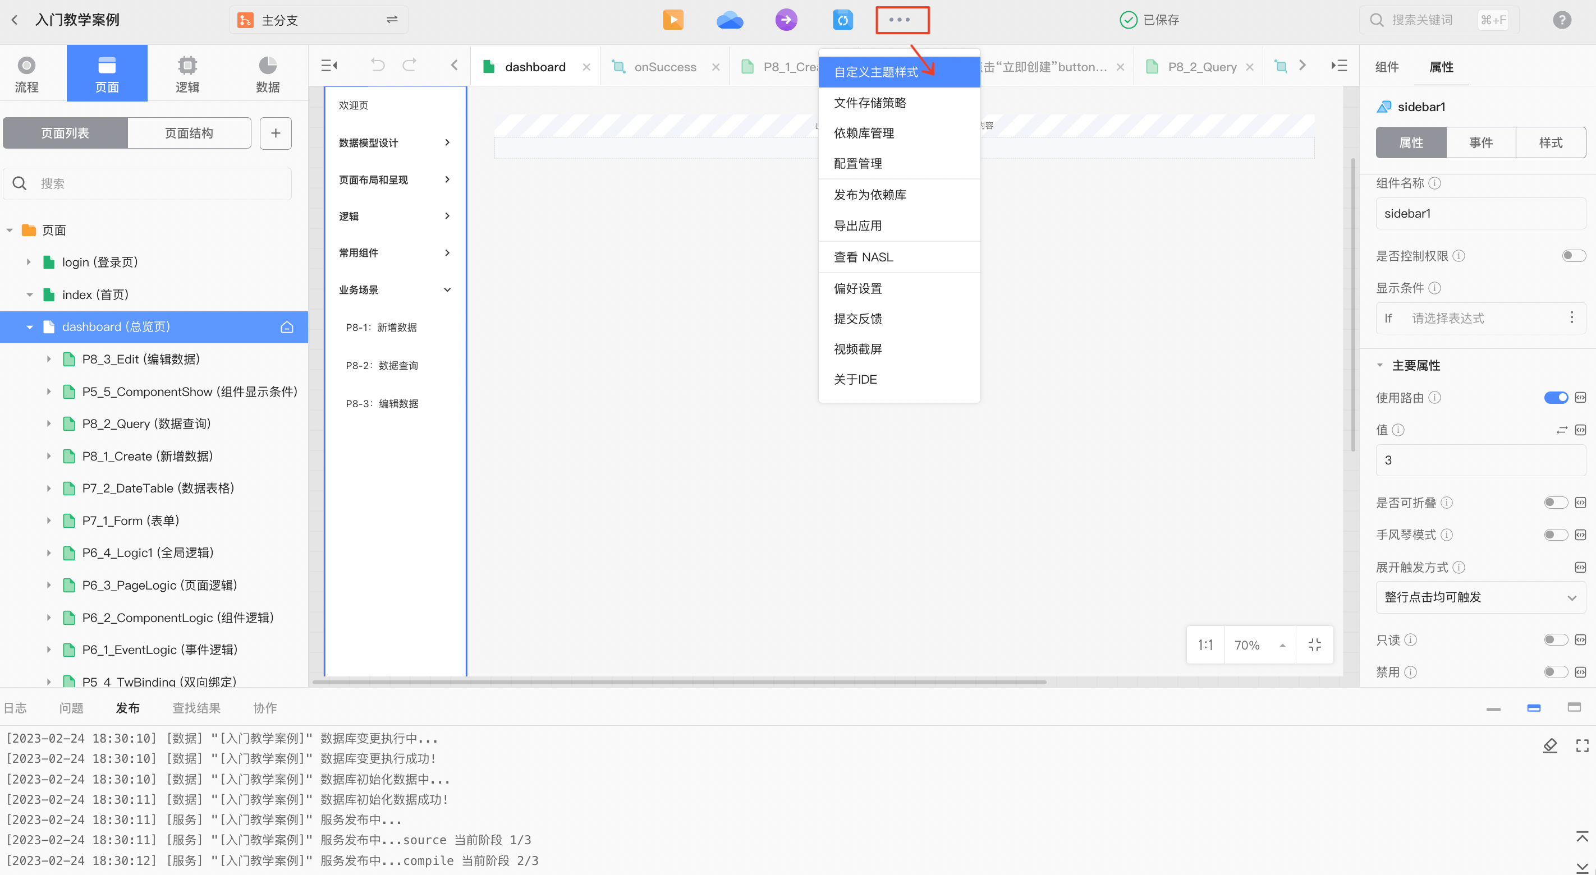1596x875 pixels.
Task: Expand the P7_1_Form tree item
Action: [49, 520]
